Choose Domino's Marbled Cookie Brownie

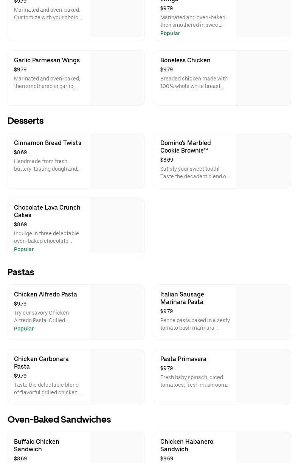click(x=222, y=161)
